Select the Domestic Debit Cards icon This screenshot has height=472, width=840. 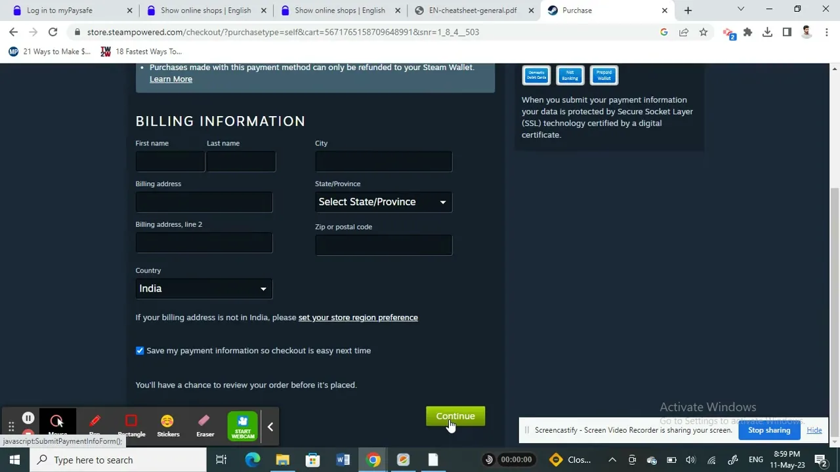pyautogui.click(x=536, y=75)
